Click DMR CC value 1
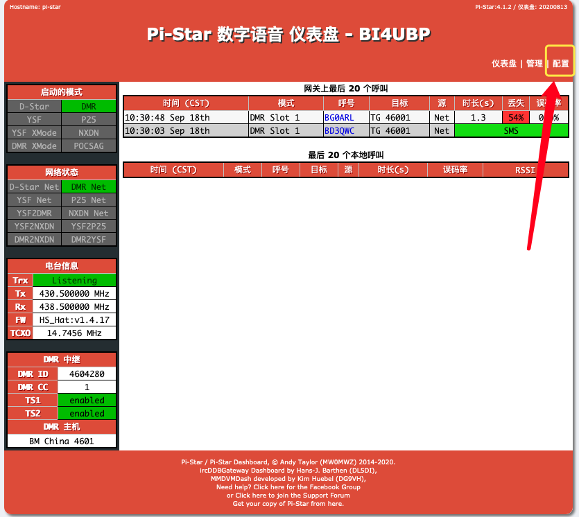Viewport: 579px width, 517px height. click(x=87, y=387)
